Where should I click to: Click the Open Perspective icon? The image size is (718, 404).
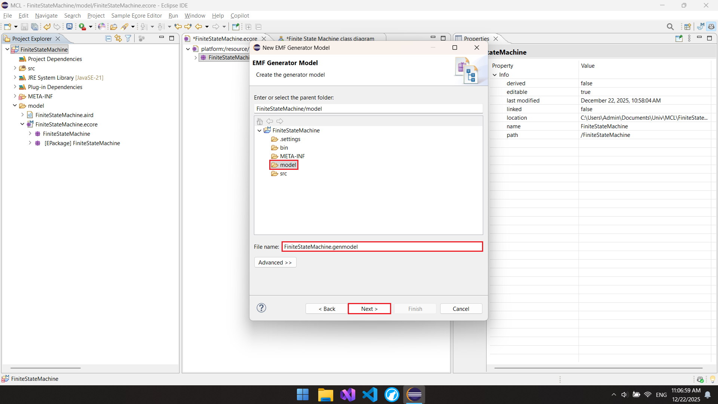click(687, 27)
